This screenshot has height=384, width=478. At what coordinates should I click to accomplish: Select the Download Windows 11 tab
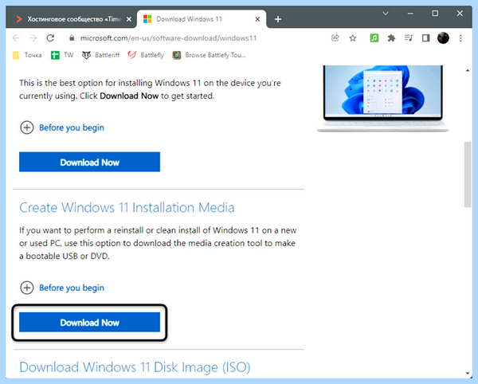202,19
